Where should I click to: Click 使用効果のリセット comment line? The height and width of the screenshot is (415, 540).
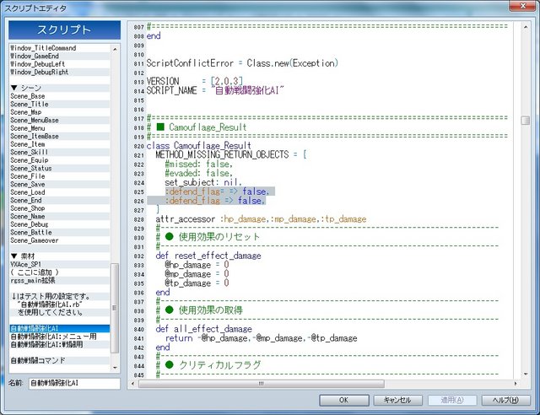tap(208, 237)
